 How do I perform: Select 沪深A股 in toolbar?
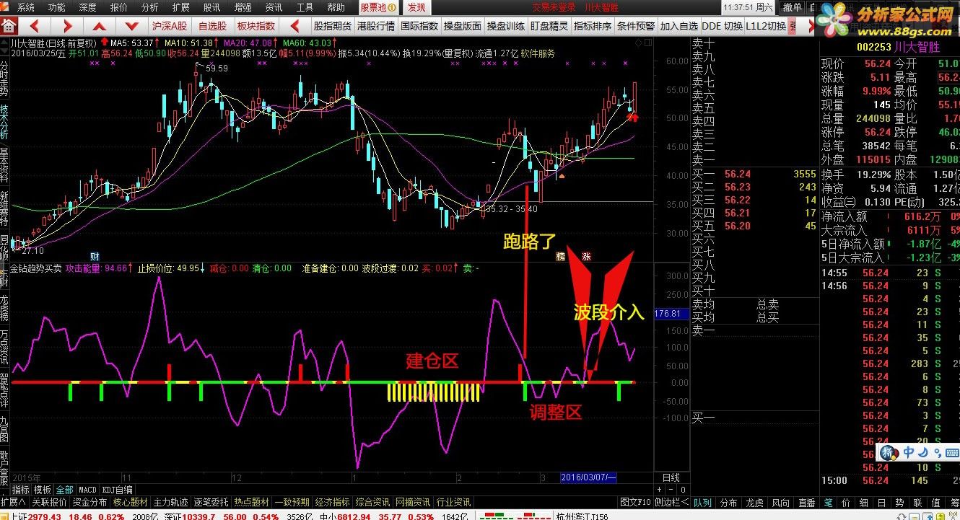(169, 26)
